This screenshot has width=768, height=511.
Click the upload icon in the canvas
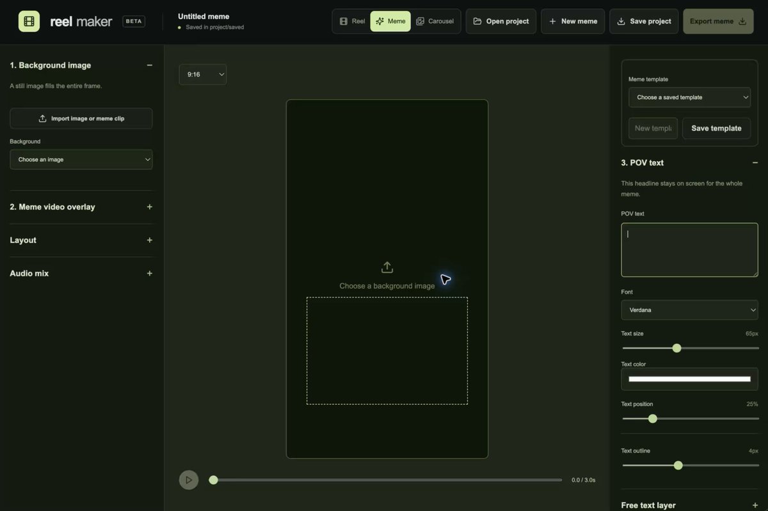click(x=387, y=267)
